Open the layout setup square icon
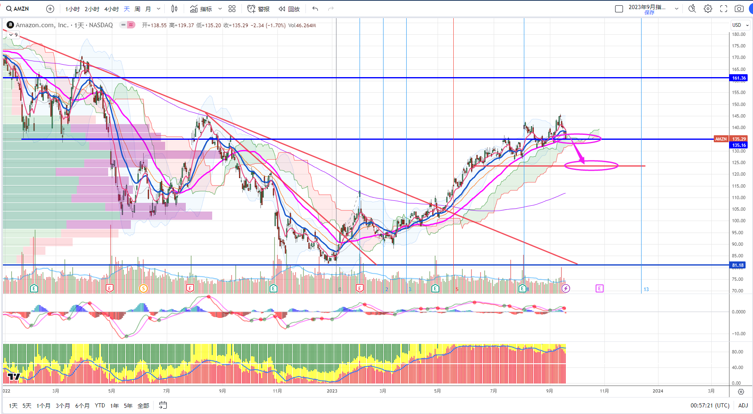Screen dimensions: 753x414 619,9
